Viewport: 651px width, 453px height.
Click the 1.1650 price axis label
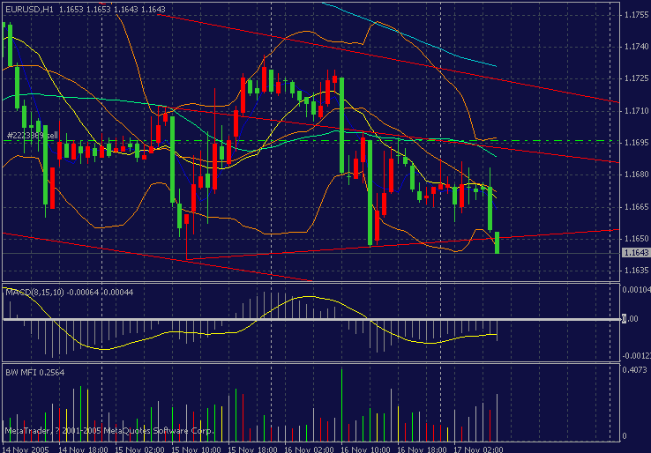pyautogui.click(x=636, y=239)
